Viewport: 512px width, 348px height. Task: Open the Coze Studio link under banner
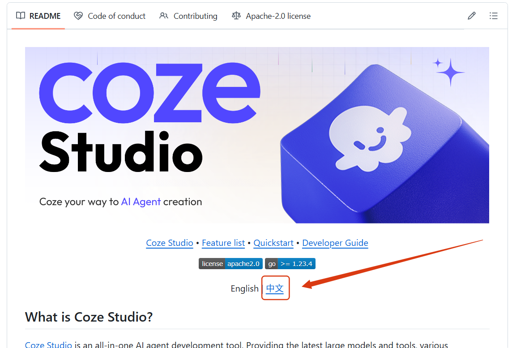click(170, 243)
